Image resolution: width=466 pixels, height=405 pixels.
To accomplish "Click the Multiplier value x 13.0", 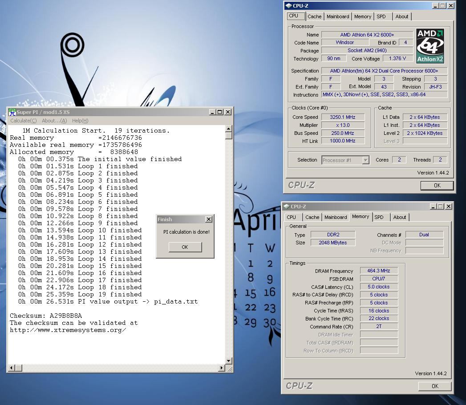I will [343, 125].
